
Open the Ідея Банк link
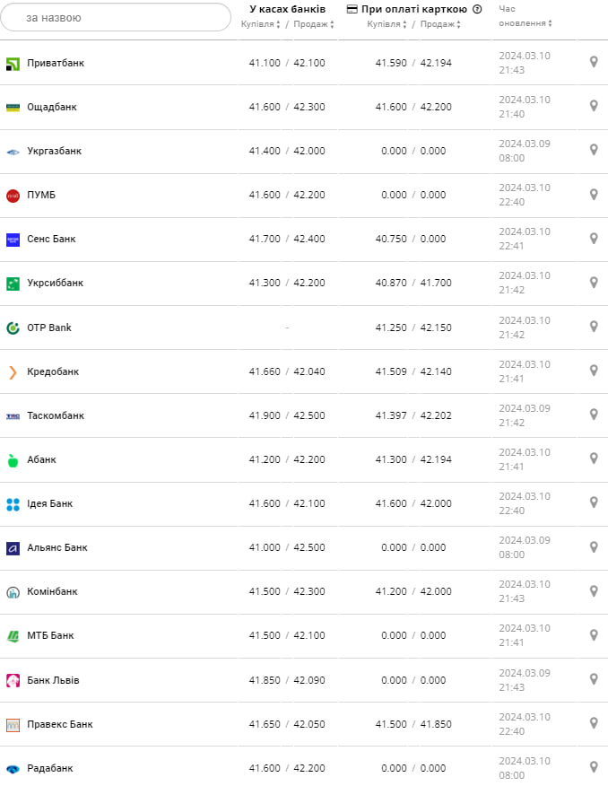click(50, 503)
